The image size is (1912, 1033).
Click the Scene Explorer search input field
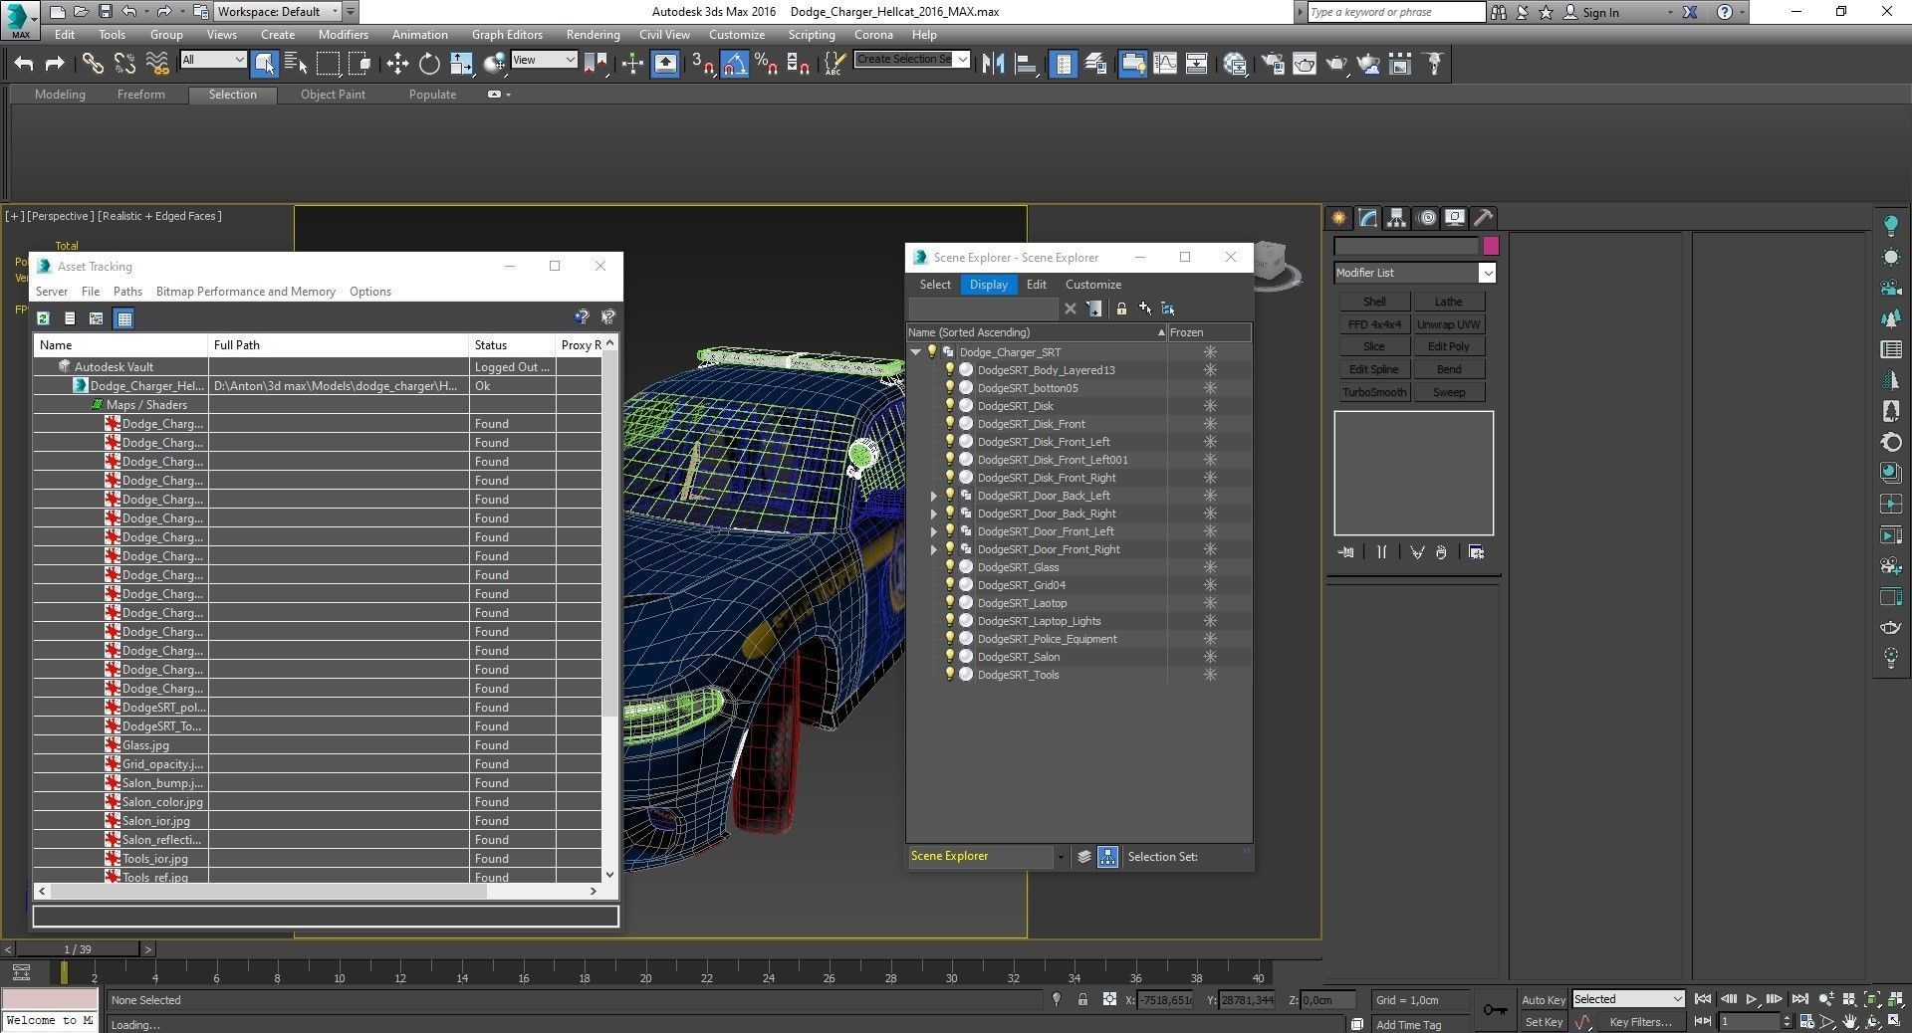tap(983, 309)
